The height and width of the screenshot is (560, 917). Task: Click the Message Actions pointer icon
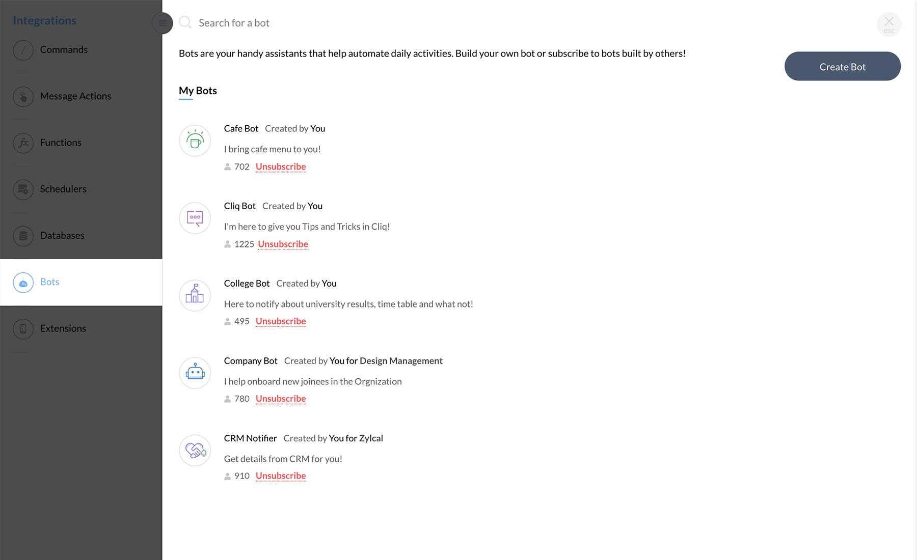click(23, 96)
